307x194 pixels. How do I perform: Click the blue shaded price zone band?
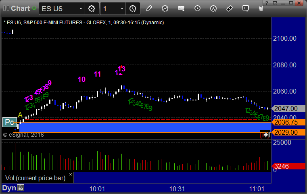point(145,127)
